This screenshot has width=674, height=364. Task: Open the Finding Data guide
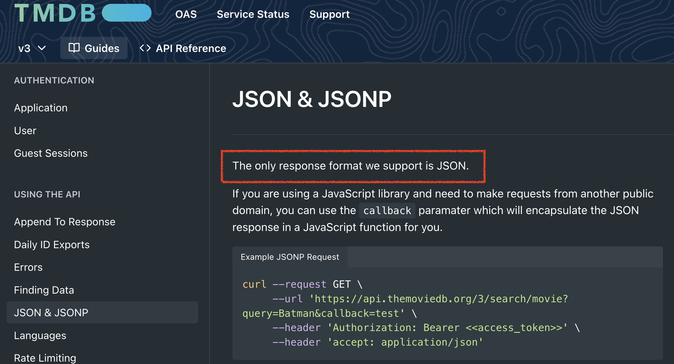pyautogui.click(x=44, y=290)
